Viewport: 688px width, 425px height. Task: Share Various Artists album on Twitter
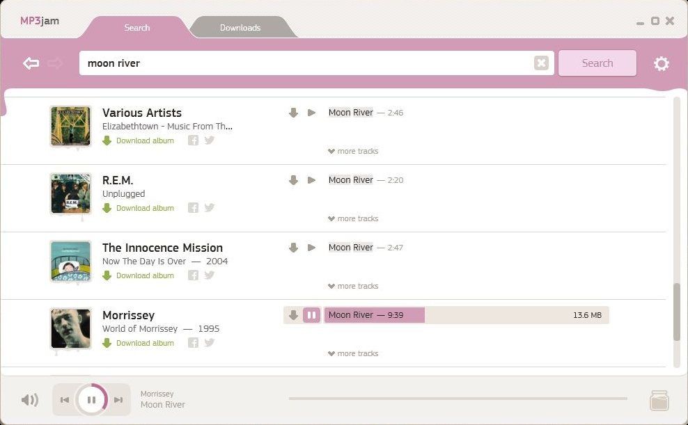point(210,141)
